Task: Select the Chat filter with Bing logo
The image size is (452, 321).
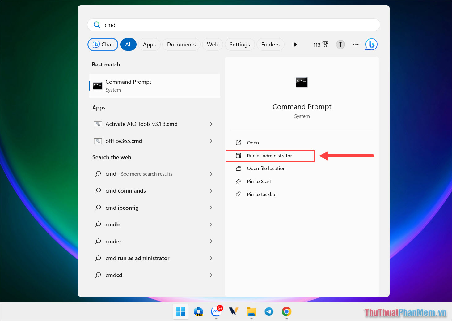Action: [x=103, y=44]
